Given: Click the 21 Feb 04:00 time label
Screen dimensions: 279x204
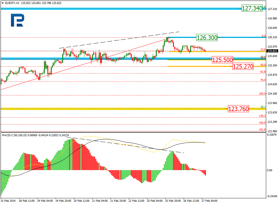Looking at the screenshot, I should click(x=100, y=201).
